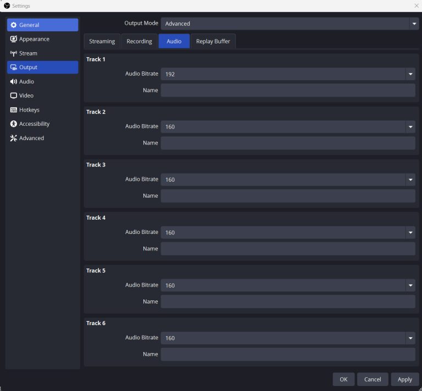Select the Stream antenna icon

(14, 53)
